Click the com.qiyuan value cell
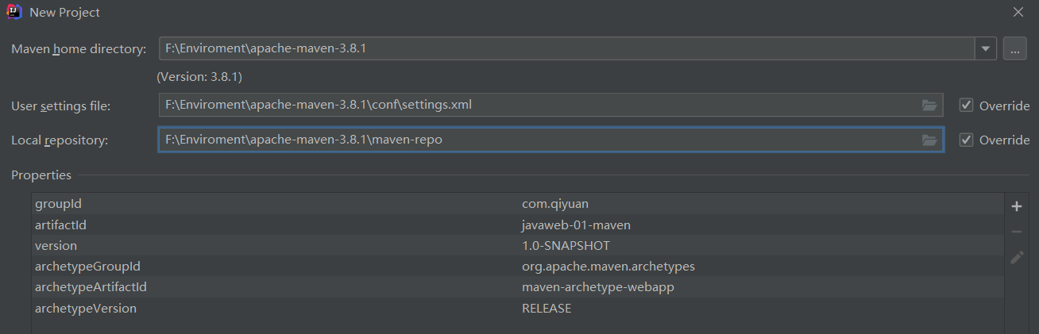Image resolution: width=1039 pixels, height=334 pixels. (761, 204)
